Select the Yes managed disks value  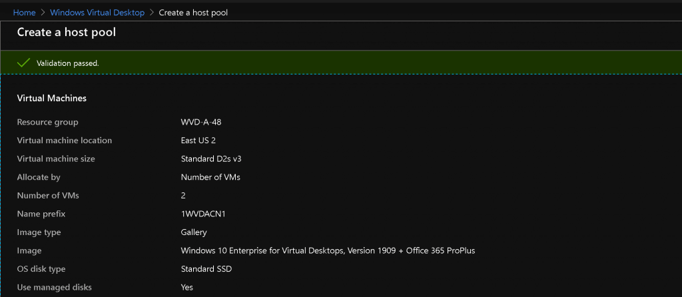(x=187, y=287)
